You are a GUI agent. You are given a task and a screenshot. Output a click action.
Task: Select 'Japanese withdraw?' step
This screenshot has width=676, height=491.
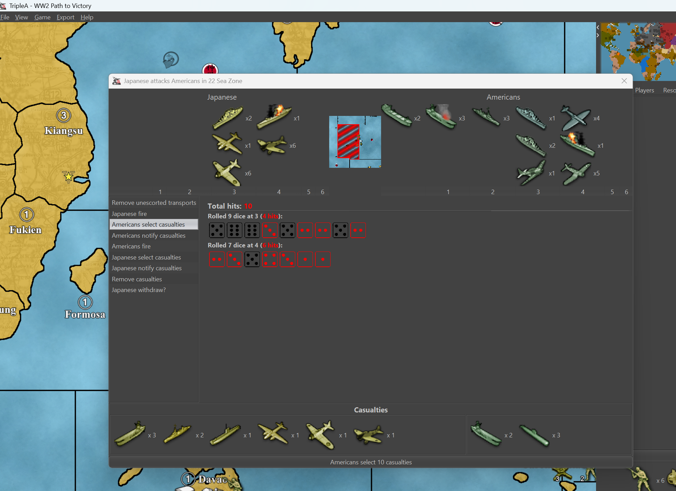[154, 290]
